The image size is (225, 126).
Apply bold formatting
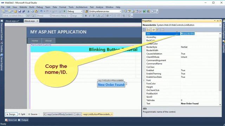(86, 16)
